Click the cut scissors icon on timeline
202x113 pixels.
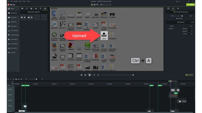coord(13,79)
